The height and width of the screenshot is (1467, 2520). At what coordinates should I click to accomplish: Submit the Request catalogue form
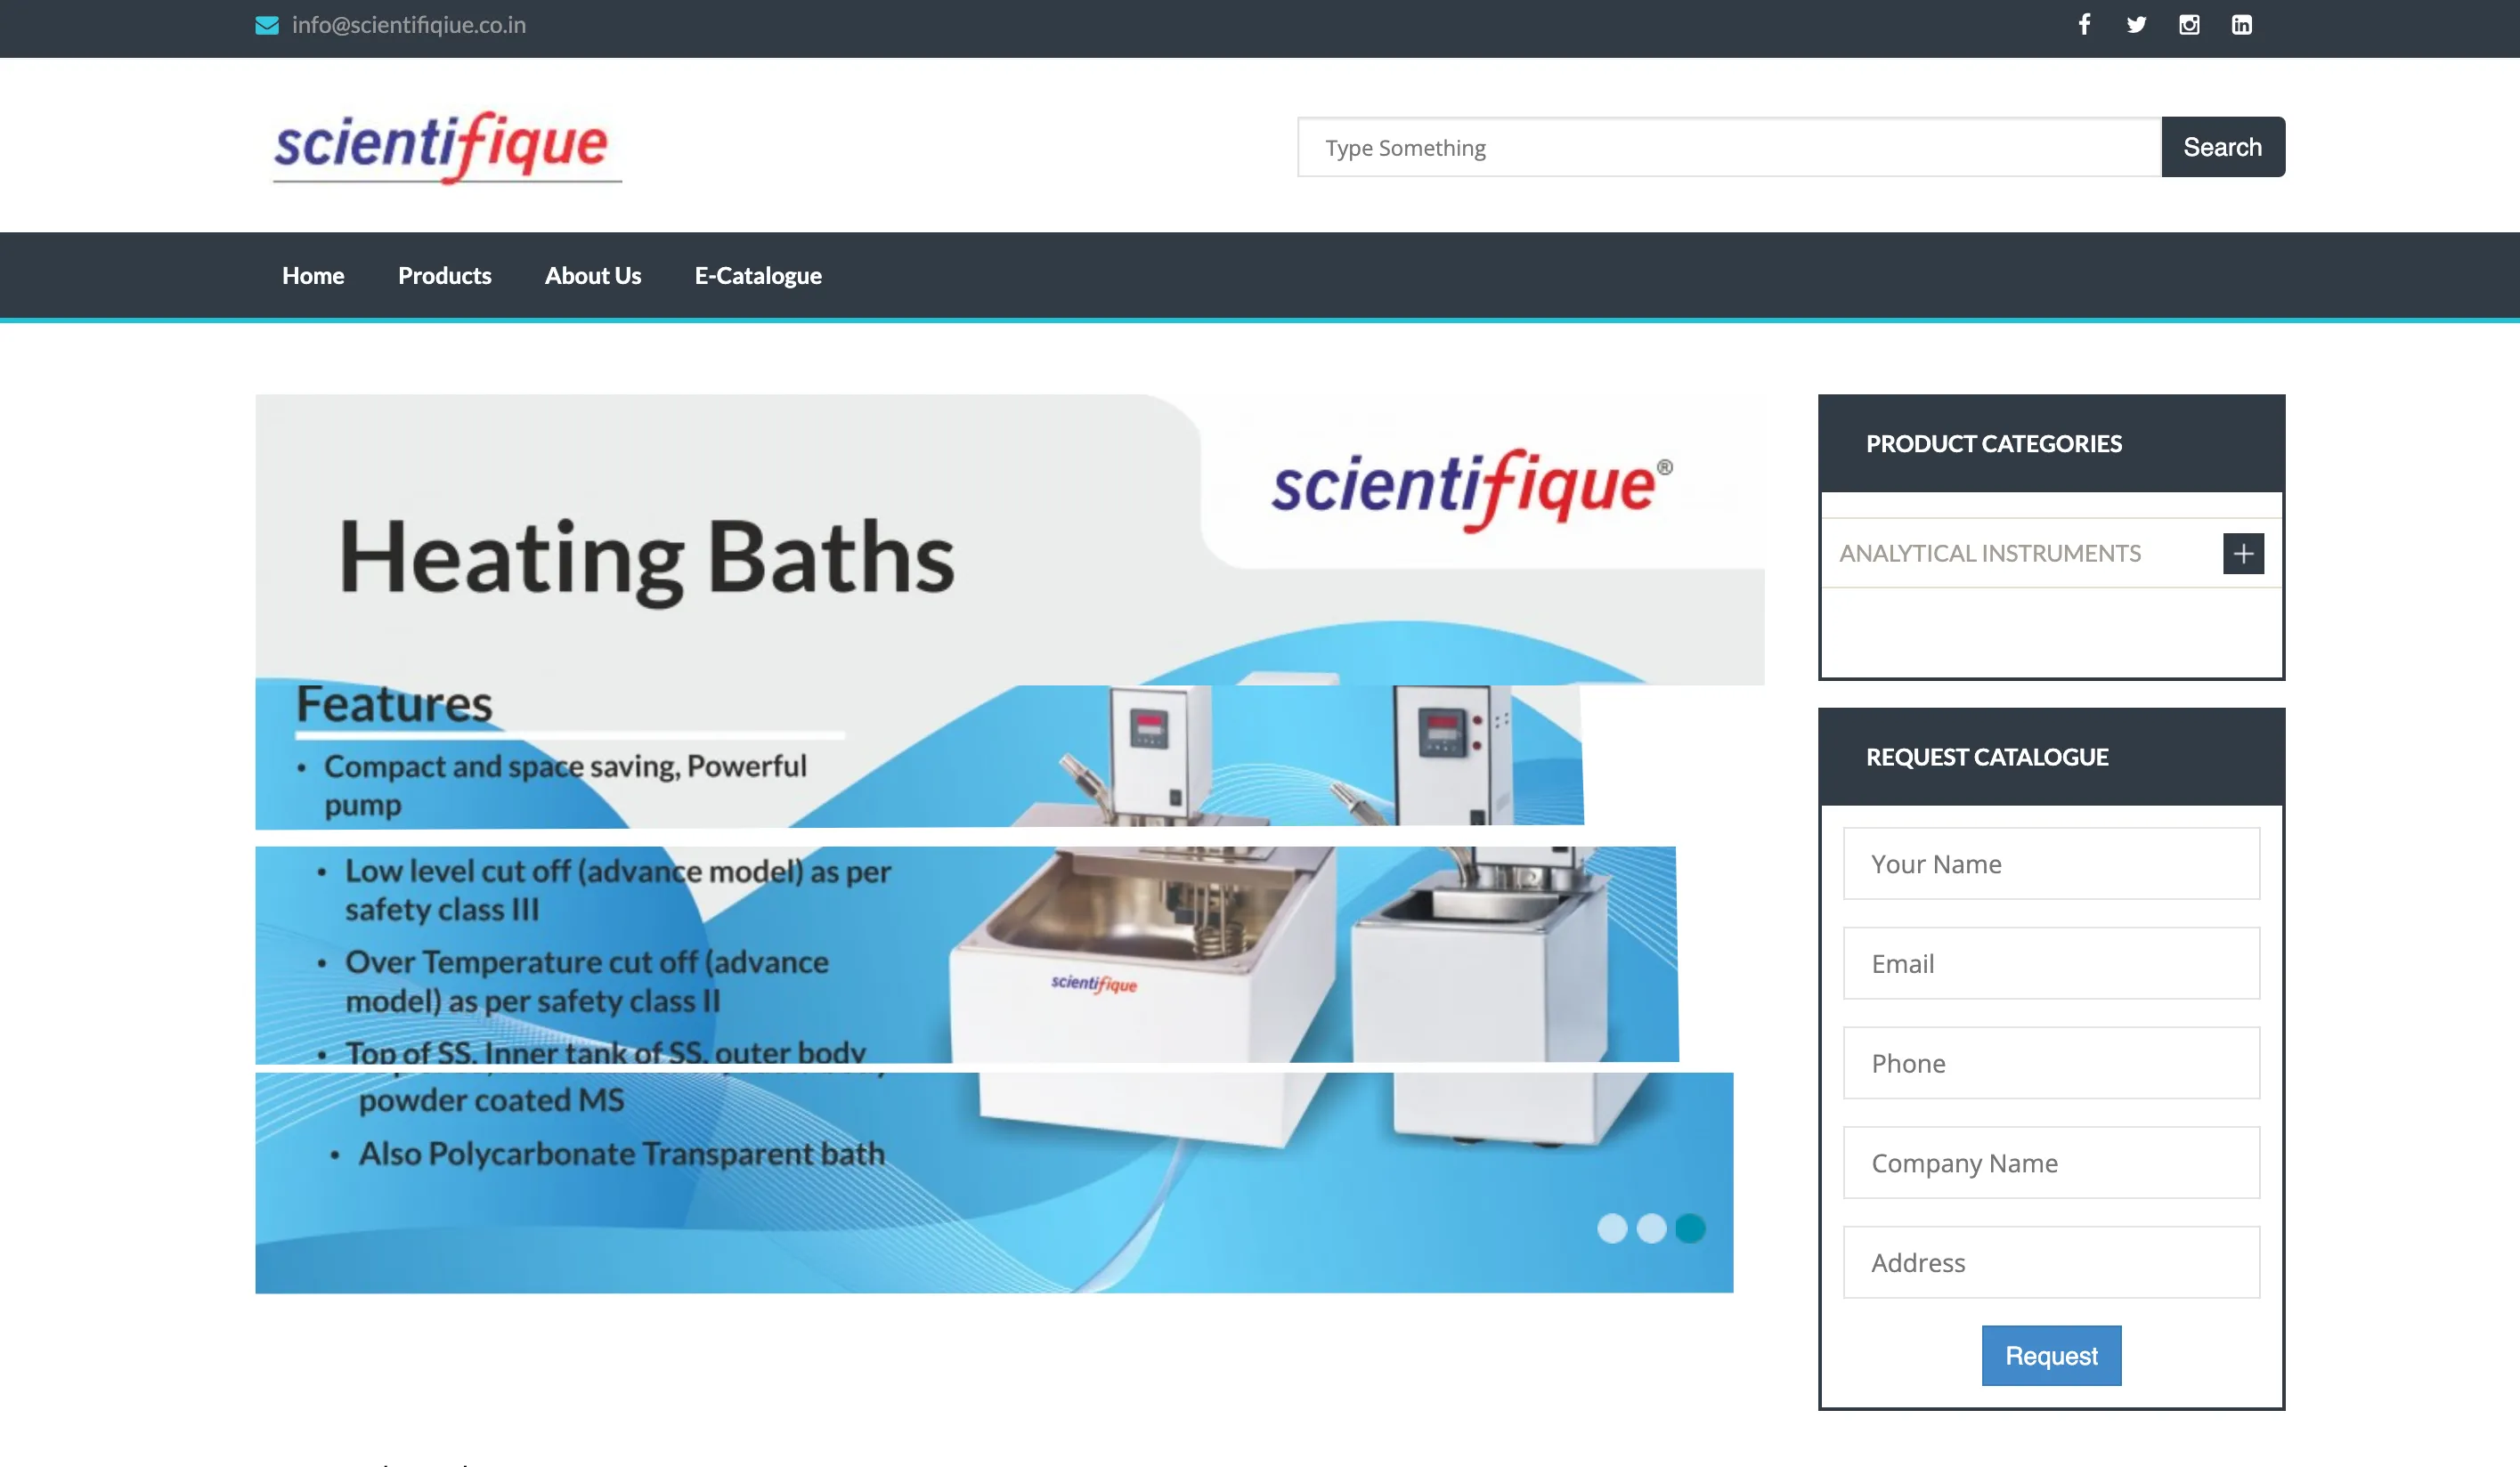(x=2051, y=1355)
